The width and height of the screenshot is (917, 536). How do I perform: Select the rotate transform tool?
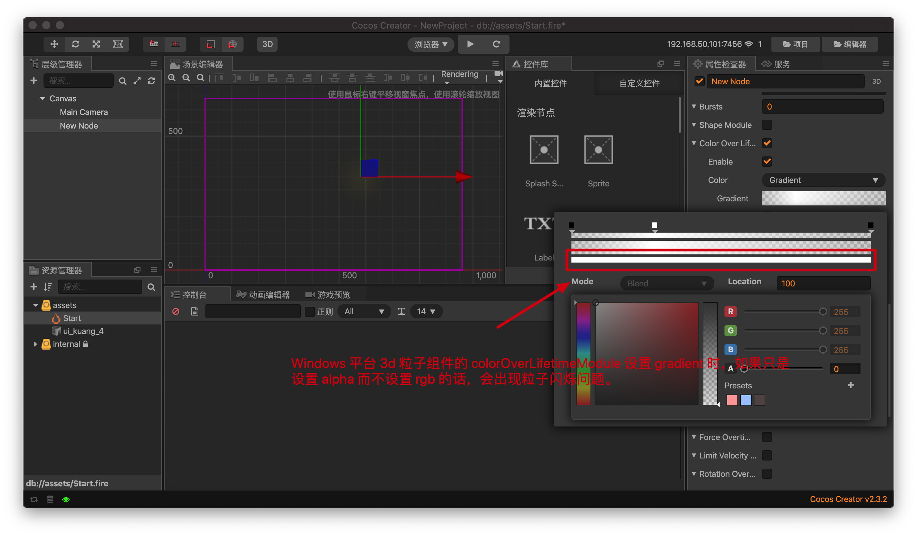[x=75, y=44]
